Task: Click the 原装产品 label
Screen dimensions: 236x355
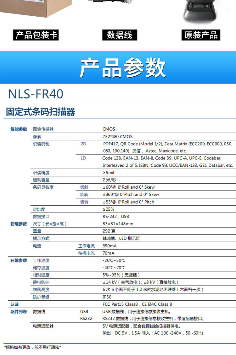Action: pos(201,35)
